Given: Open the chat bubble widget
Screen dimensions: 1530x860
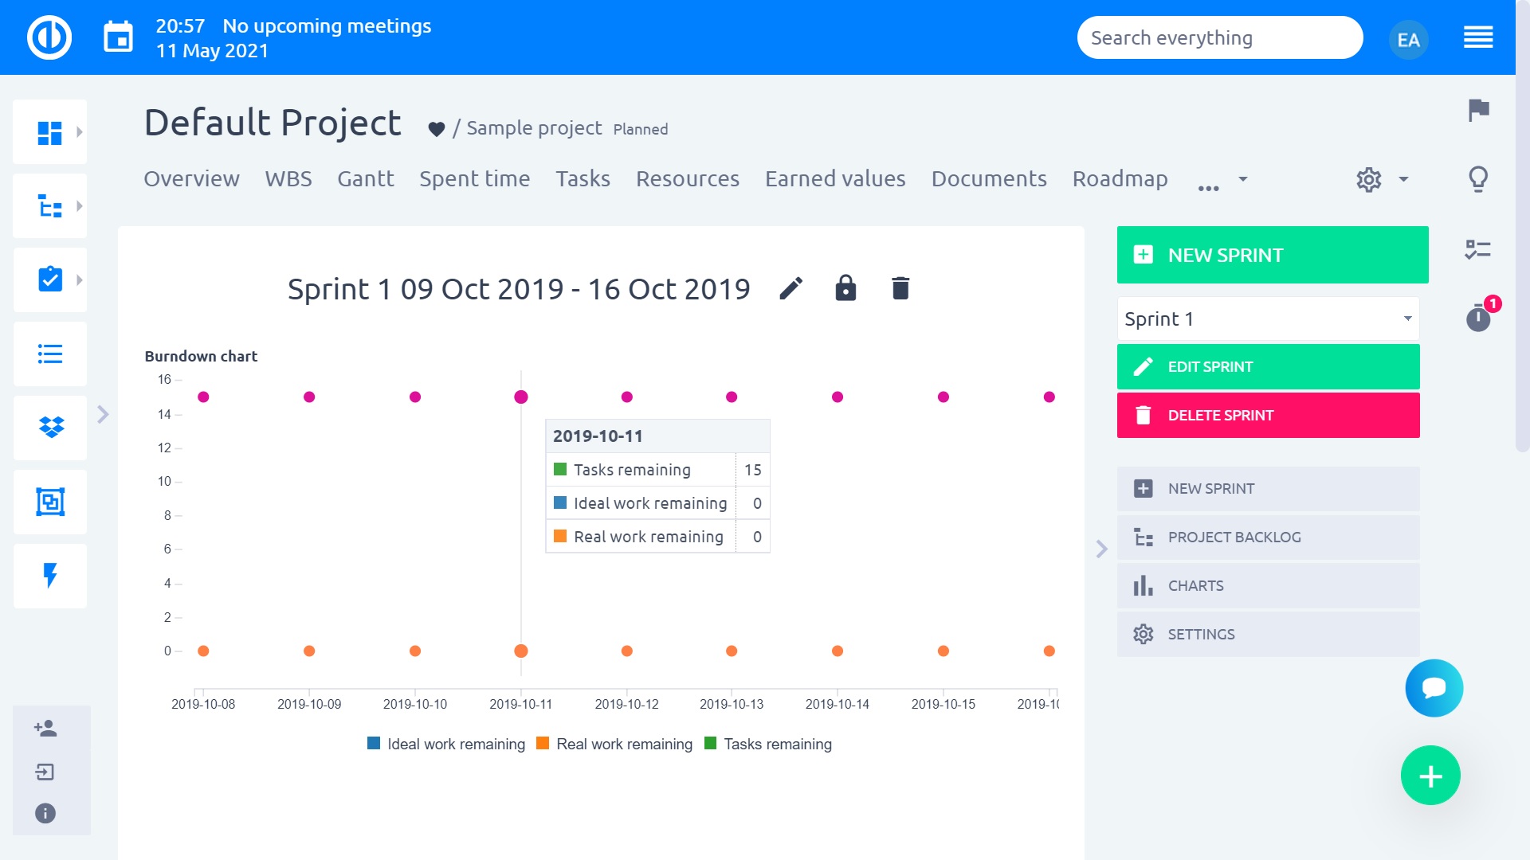Looking at the screenshot, I should point(1434,688).
